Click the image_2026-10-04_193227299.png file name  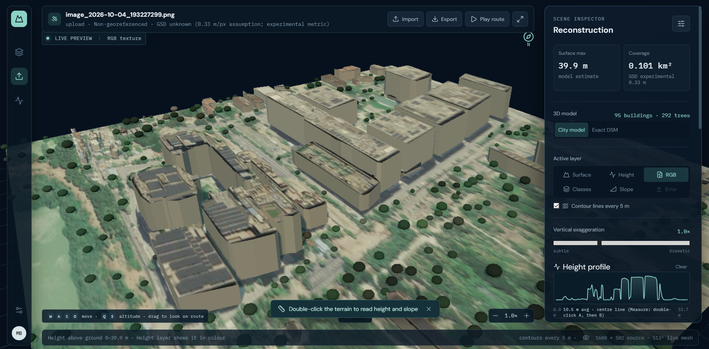pyautogui.click(x=120, y=14)
